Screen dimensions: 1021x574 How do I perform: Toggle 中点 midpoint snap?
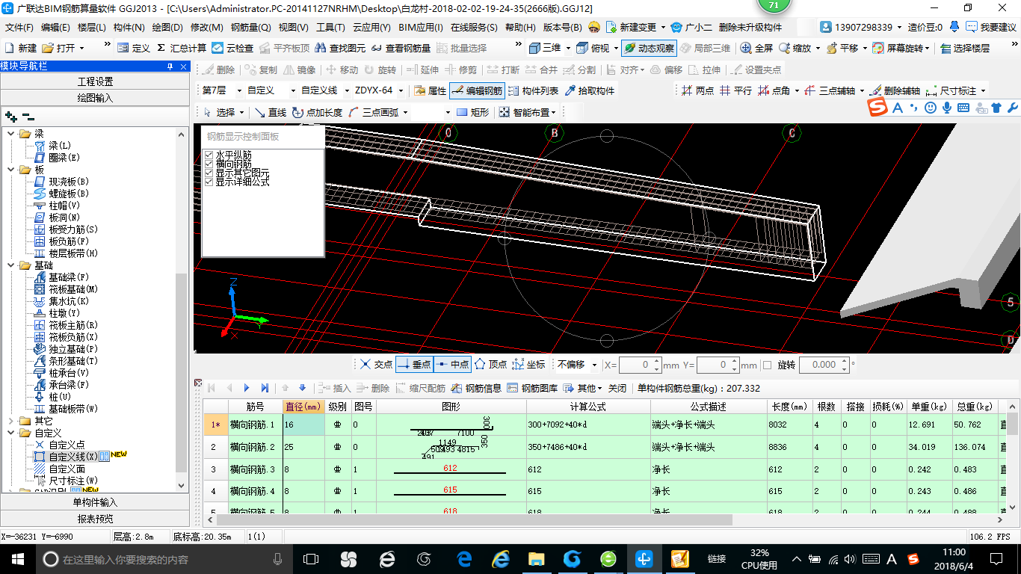coord(452,365)
